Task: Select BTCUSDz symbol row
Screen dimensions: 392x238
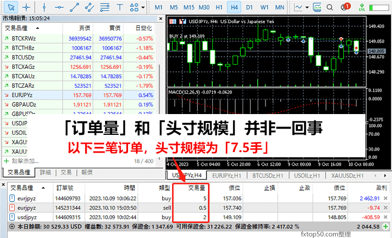Action: coord(78,57)
